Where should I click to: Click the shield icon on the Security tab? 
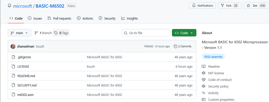point(100,18)
